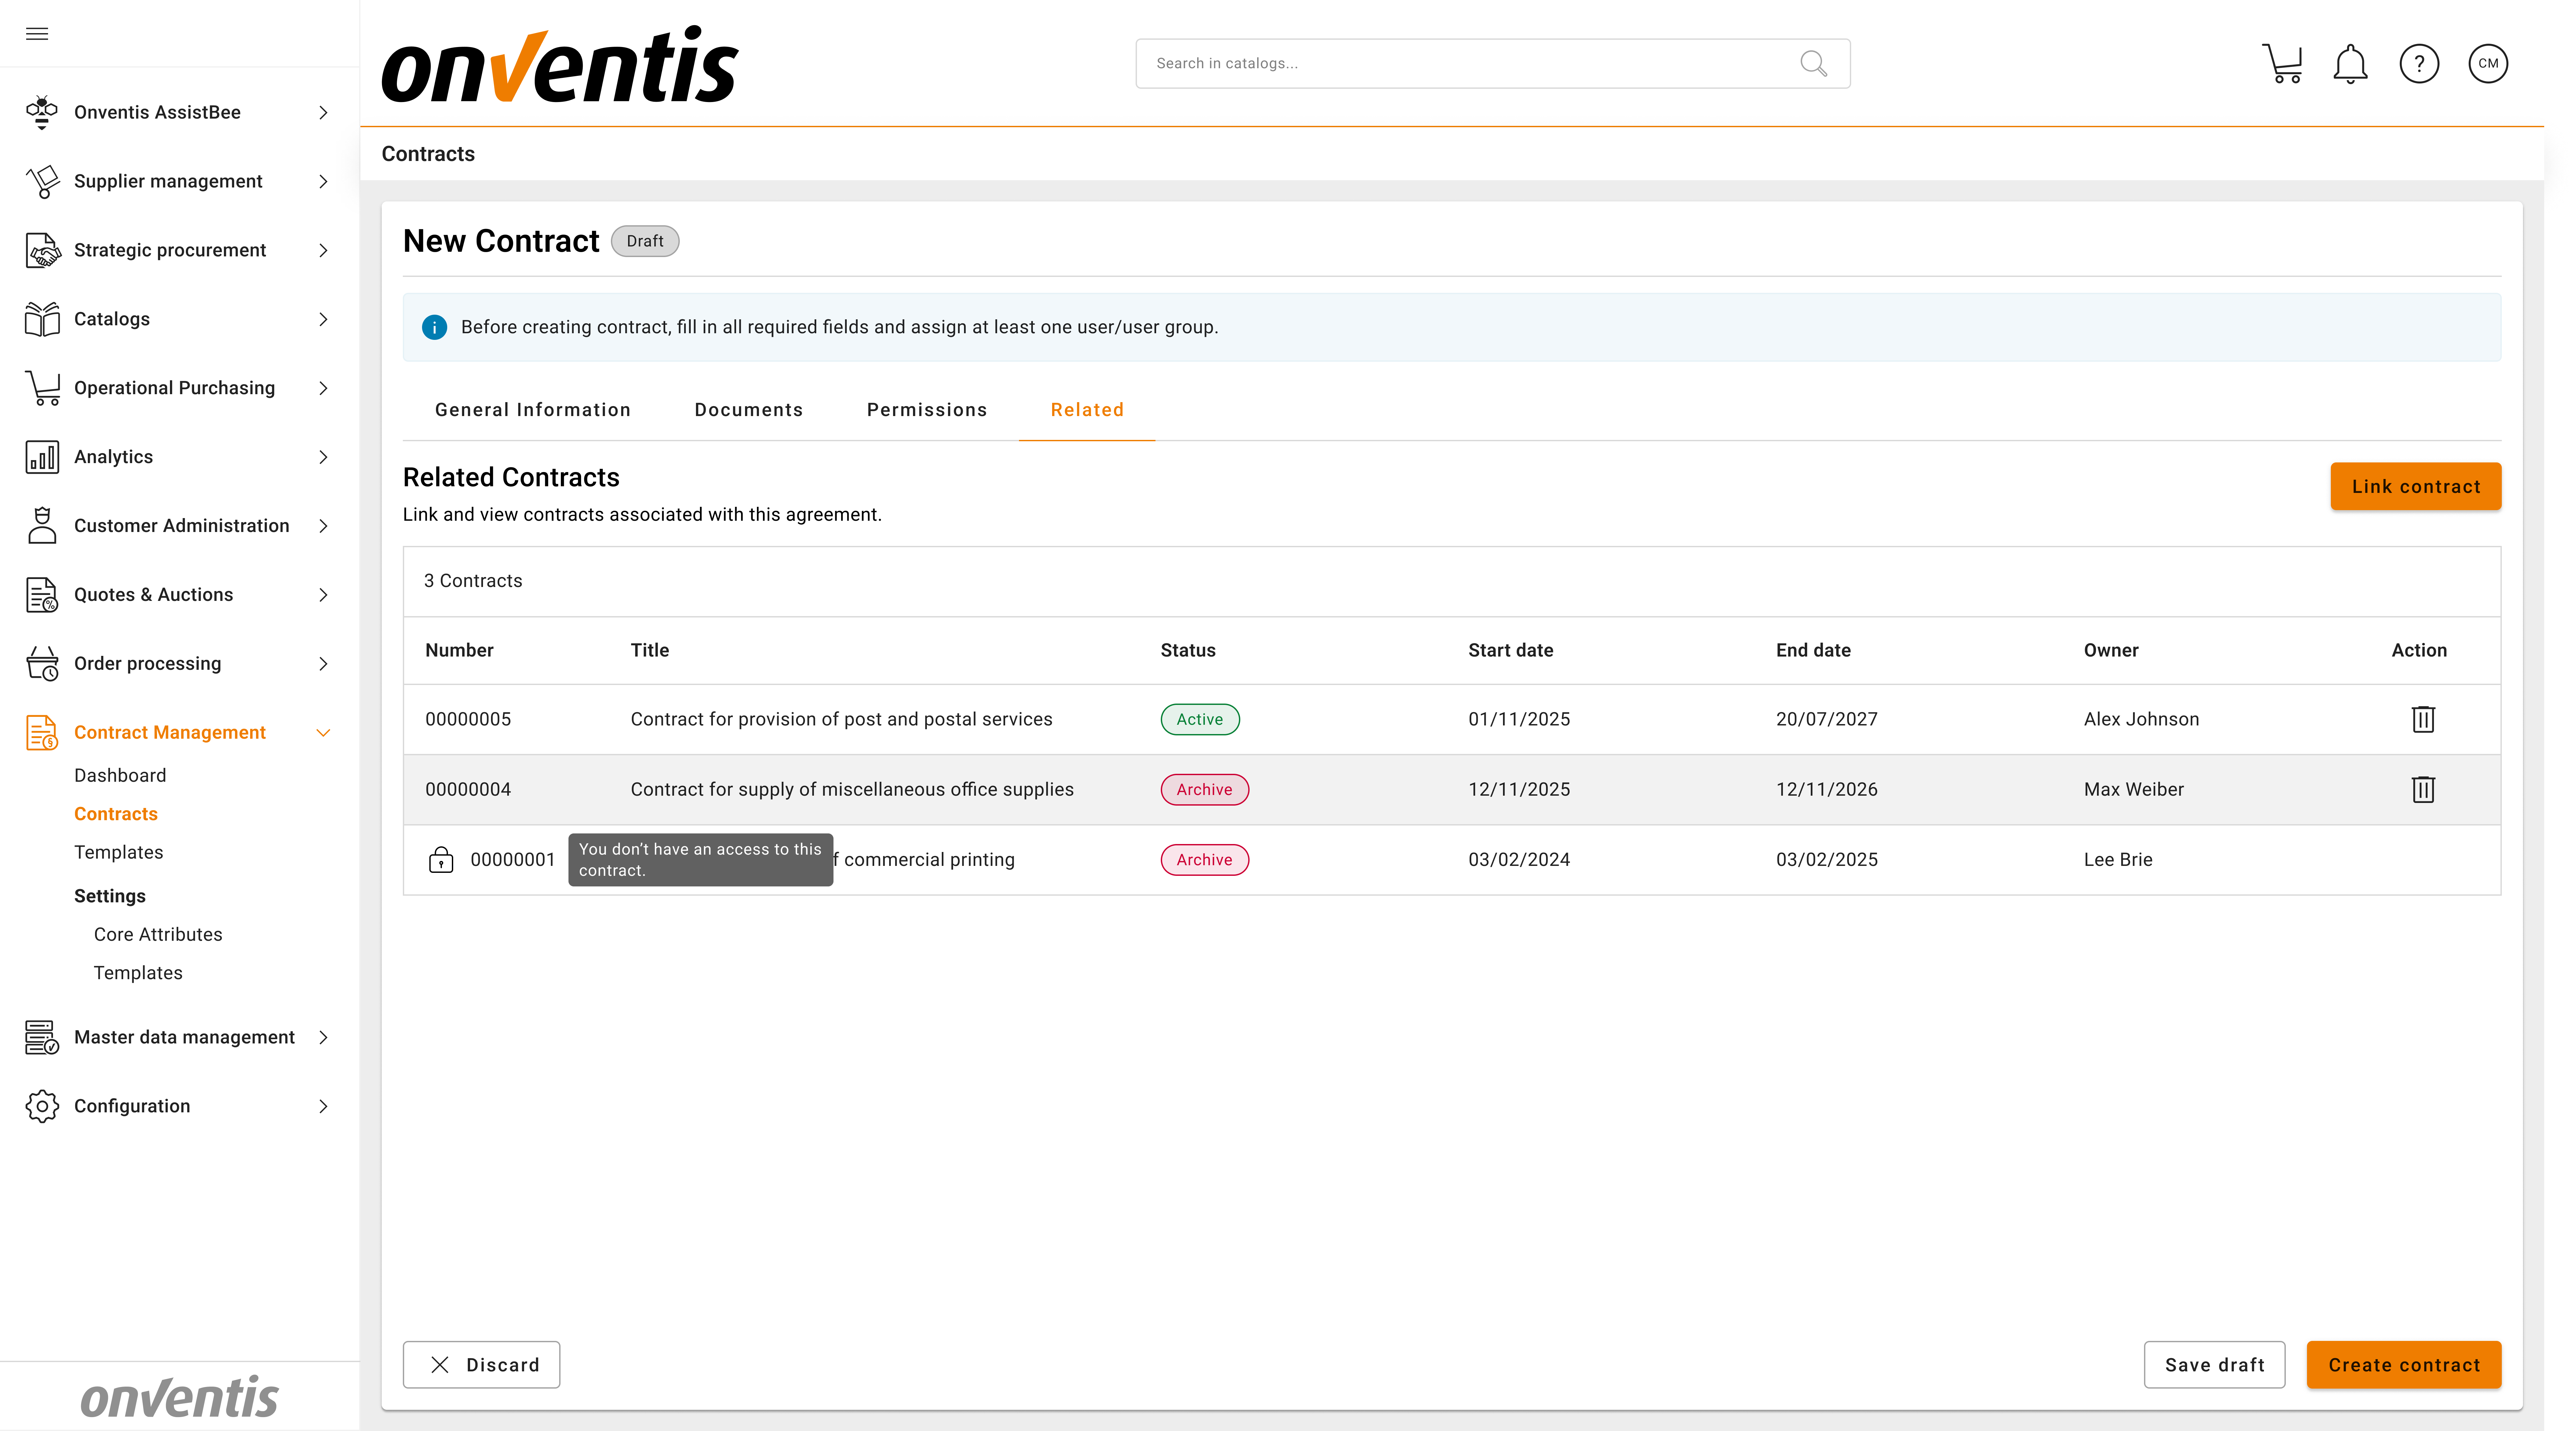
Task: Open the notifications bell
Action: tap(2350, 64)
